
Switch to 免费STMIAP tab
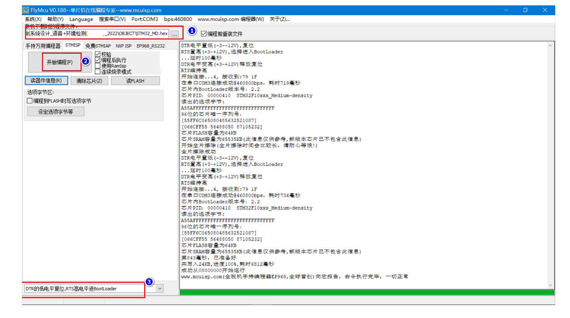(x=98, y=46)
